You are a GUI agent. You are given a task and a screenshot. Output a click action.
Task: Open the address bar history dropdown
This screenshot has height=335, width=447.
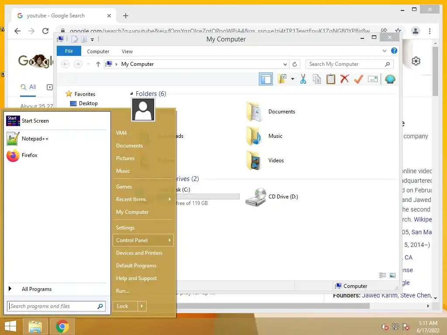[285, 65]
